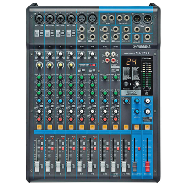Toggle the channel 4 ON button

click(71, 127)
